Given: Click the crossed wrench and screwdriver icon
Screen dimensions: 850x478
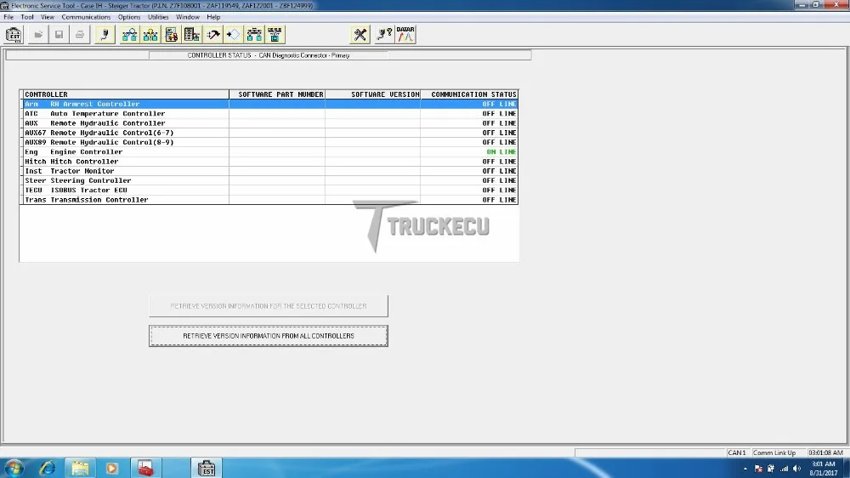Looking at the screenshot, I should point(360,35).
